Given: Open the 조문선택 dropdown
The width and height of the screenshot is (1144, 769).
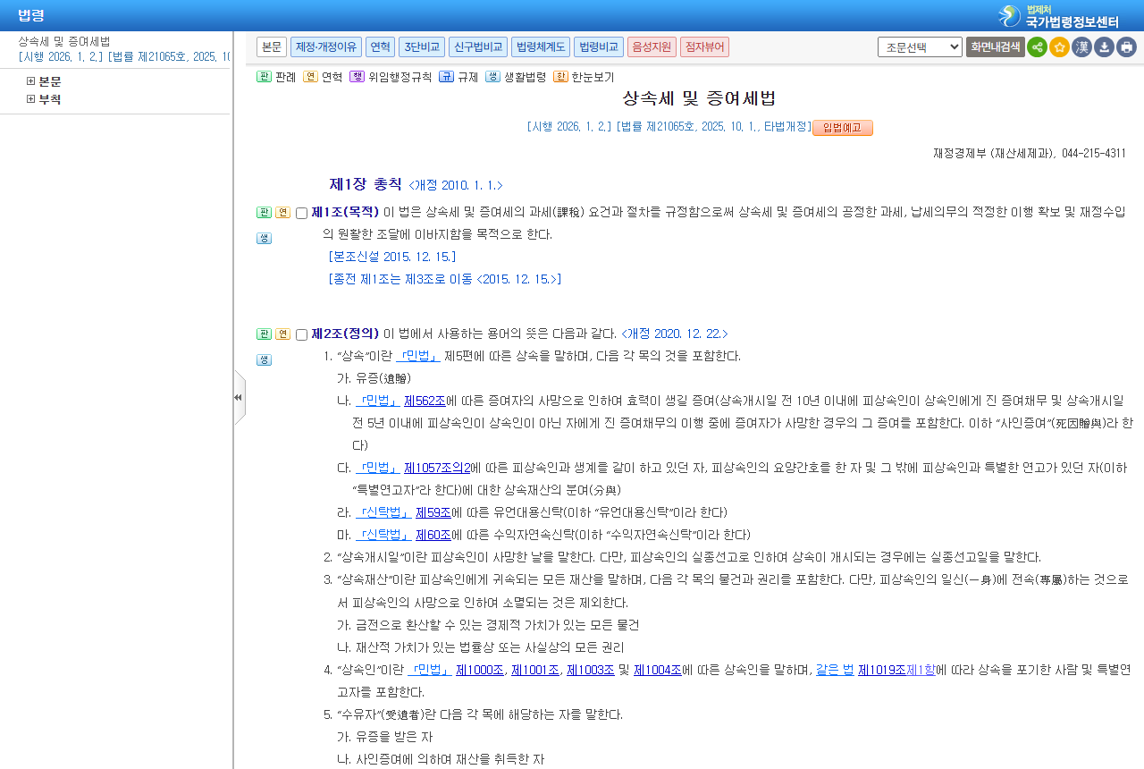Looking at the screenshot, I should (x=920, y=47).
